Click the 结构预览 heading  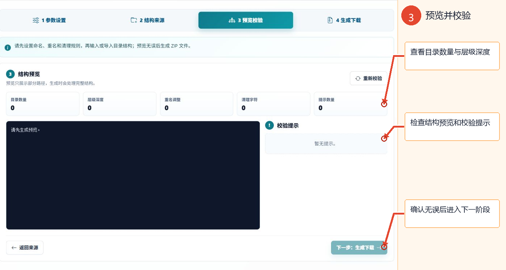click(x=29, y=74)
